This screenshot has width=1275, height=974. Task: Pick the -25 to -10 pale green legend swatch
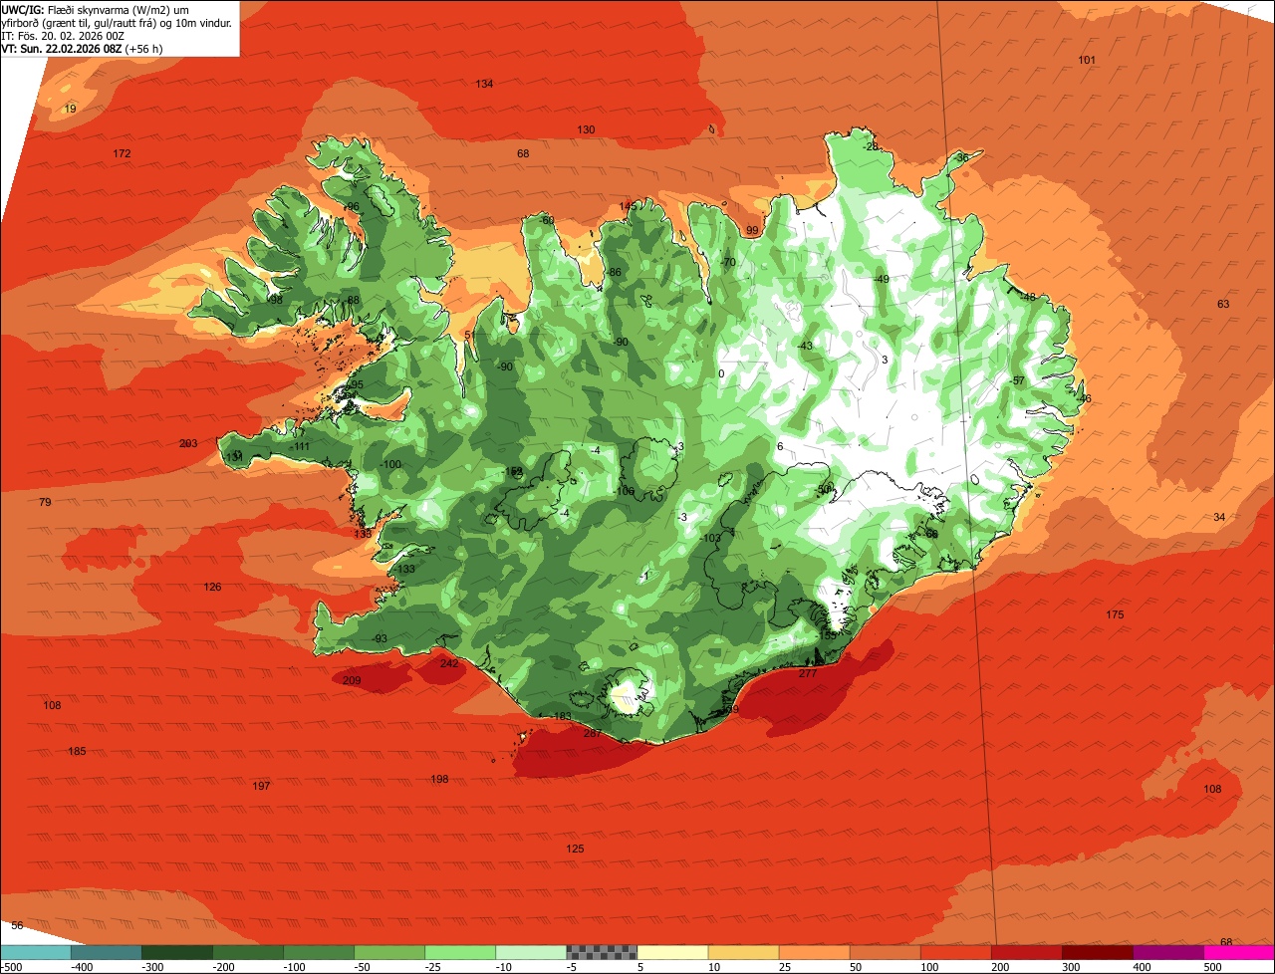pos(460,952)
